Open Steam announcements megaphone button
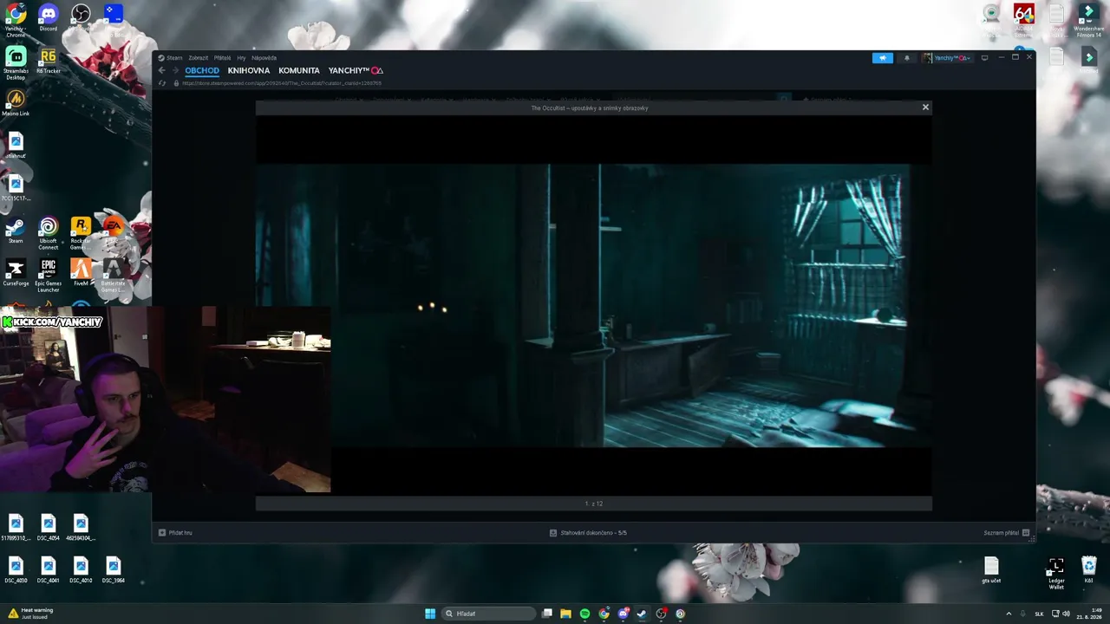This screenshot has height=624, width=1110. tap(882, 58)
